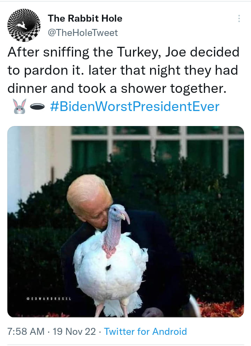Image resolution: width=251 pixels, height=346 pixels.
Task: Open the three-dot more options menu
Action: click(239, 19)
